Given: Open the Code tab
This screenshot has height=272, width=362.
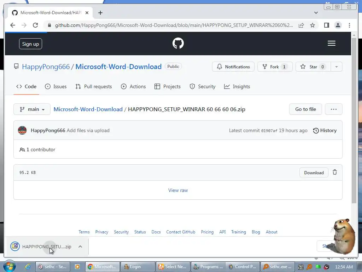Looking at the screenshot, I should coord(26,86).
